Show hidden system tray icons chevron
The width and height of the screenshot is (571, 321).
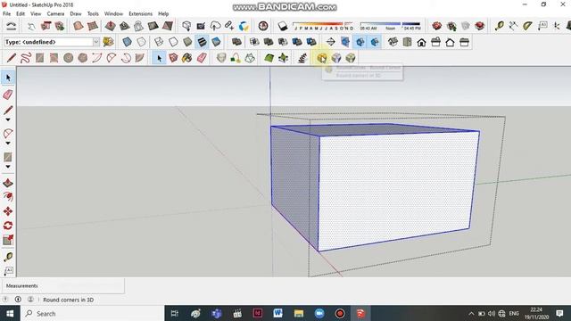pos(471,313)
